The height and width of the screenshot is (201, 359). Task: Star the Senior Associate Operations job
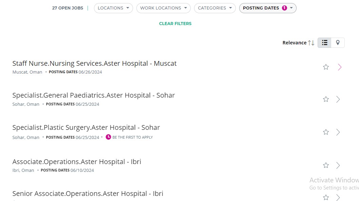[x=326, y=197]
